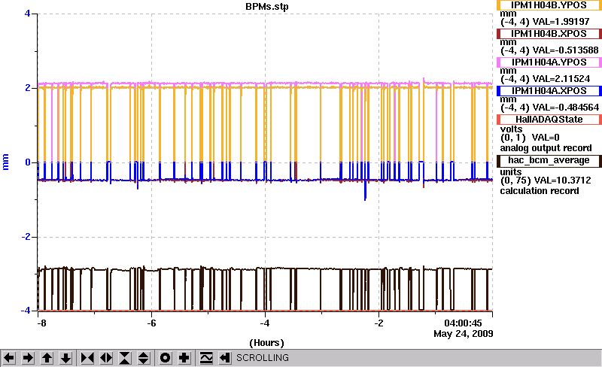Pan the plot left with the left arrow
Screen dimensions: 602x367
(9, 358)
